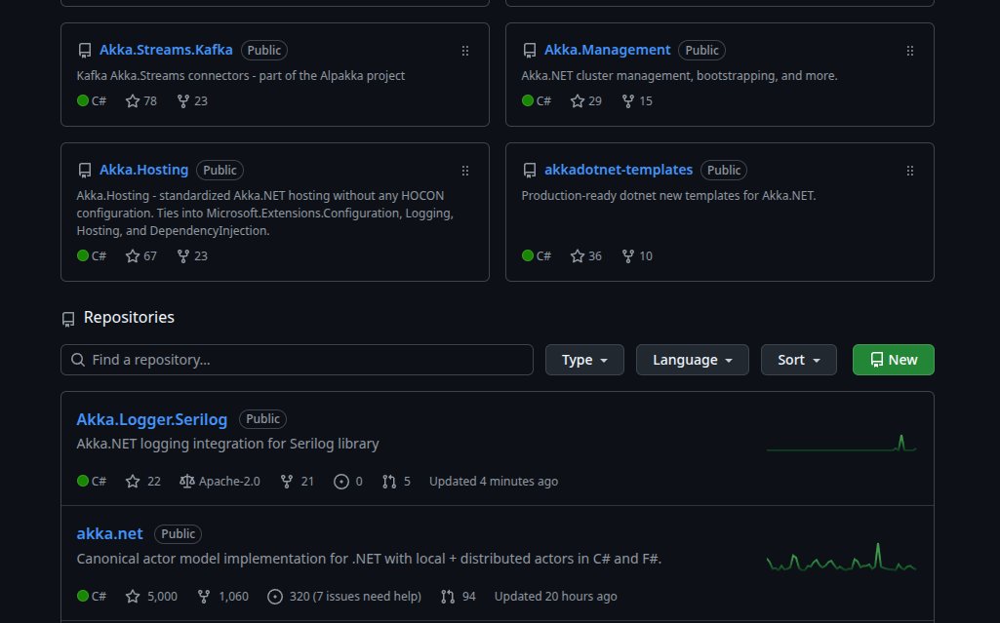Screen dimensions: 1000x623
Task: View the 21 forks of Akka.Logger.Serilog
Action: 298,481
